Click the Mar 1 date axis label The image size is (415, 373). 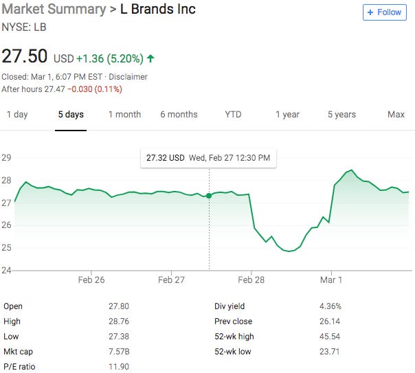click(x=331, y=280)
